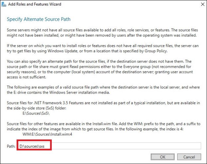Click the Specify Alternate Source Path heading
The image size is (207, 164).
(38, 19)
